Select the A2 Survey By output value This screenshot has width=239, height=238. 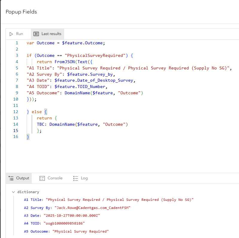click(x=92, y=208)
